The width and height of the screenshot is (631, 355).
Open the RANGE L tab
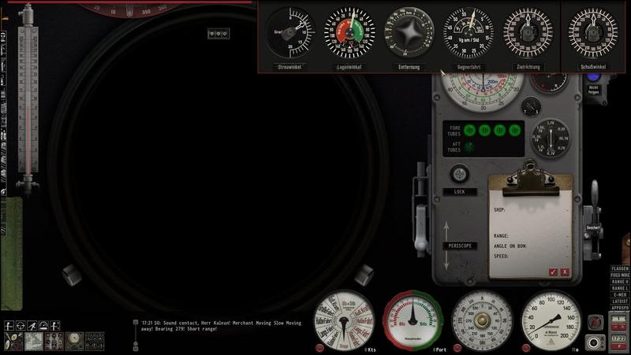point(620,288)
